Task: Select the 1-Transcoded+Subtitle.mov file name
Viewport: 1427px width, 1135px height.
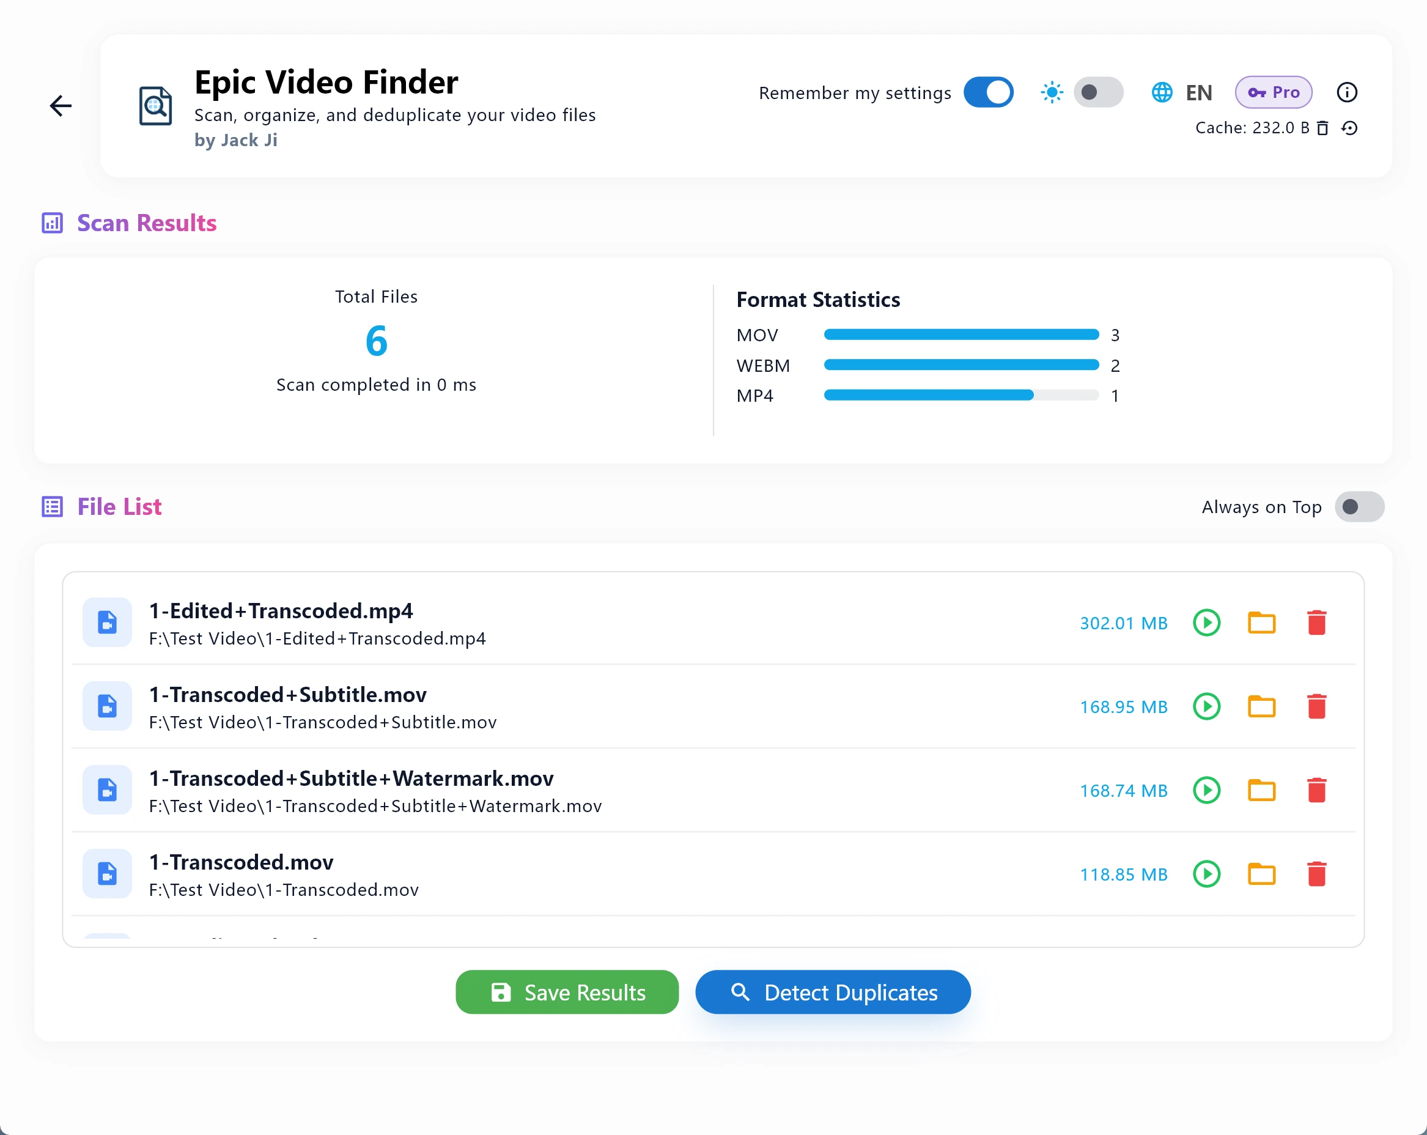Action: pyautogui.click(x=287, y=695)
